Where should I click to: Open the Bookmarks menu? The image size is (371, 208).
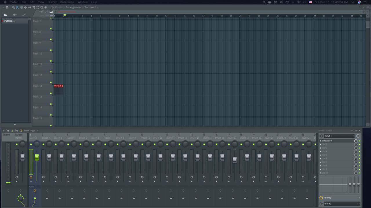coord(67,2)
